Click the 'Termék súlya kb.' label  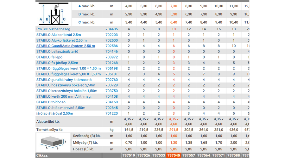(x=50, y=130)
